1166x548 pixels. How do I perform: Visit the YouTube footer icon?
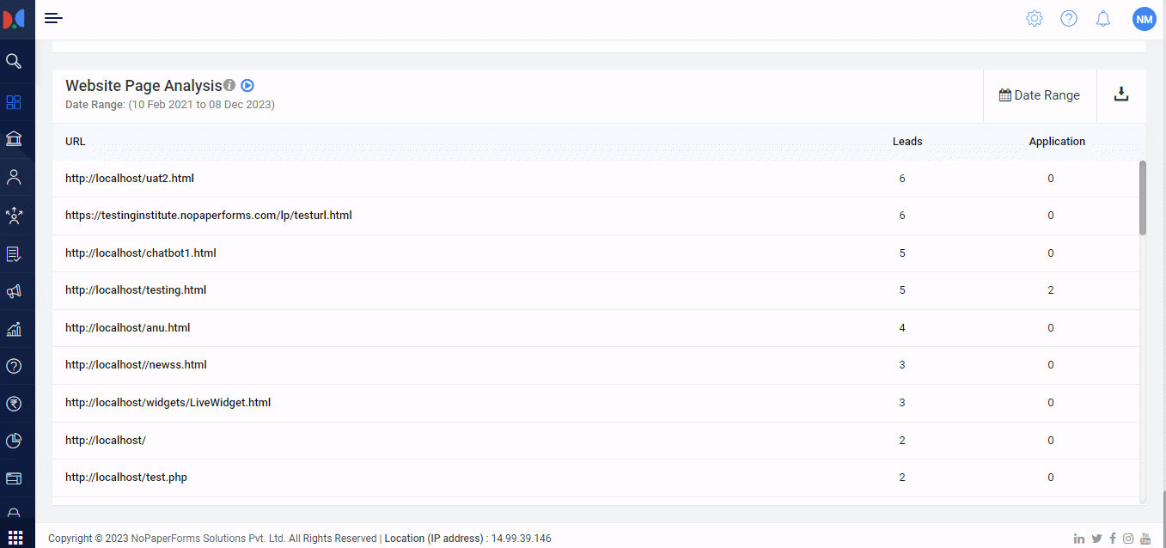coord(1145,539)
